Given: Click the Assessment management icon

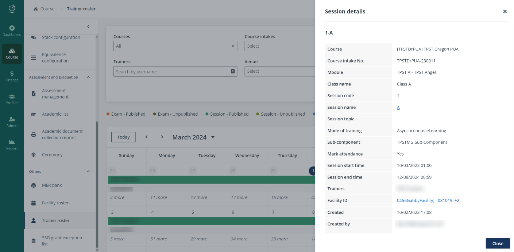Looking at the screenshot, I should coord(34,94).
